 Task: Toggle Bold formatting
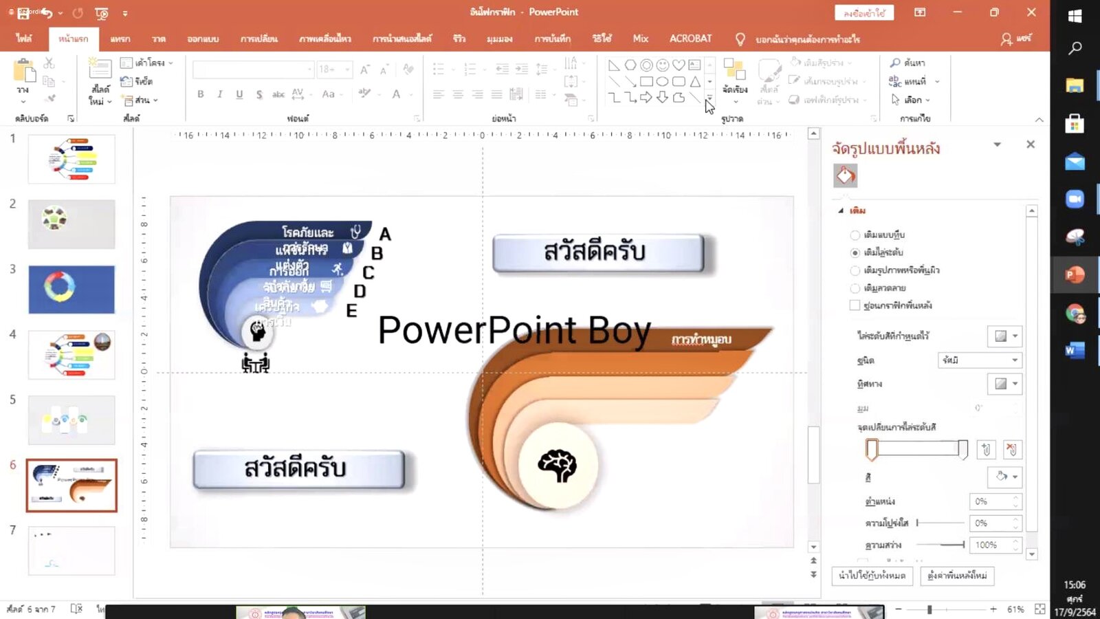[201, 94]
